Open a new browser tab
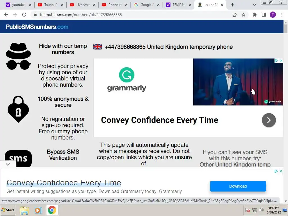The image size is (288, 216). click(x=233, y=5)
